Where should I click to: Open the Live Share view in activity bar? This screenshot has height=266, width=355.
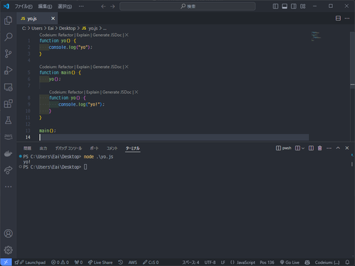(9, 170)
